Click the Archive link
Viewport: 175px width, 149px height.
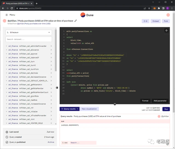[x=51, y=142]
